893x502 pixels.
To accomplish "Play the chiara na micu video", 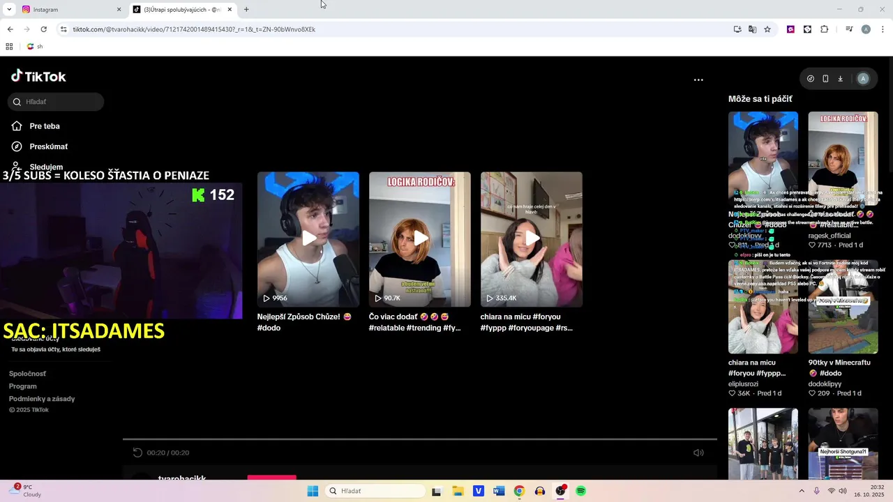I will [x=532, y=239].
